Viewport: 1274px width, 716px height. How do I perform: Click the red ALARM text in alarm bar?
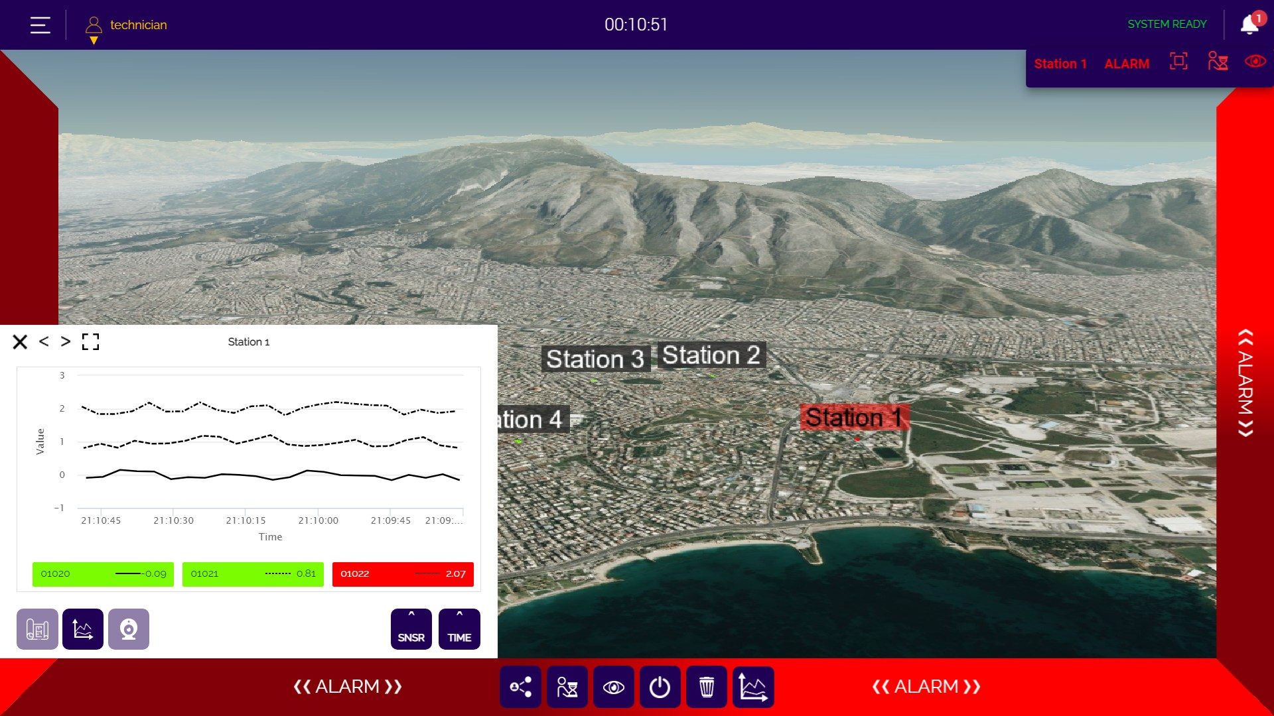click(1127, 64)
